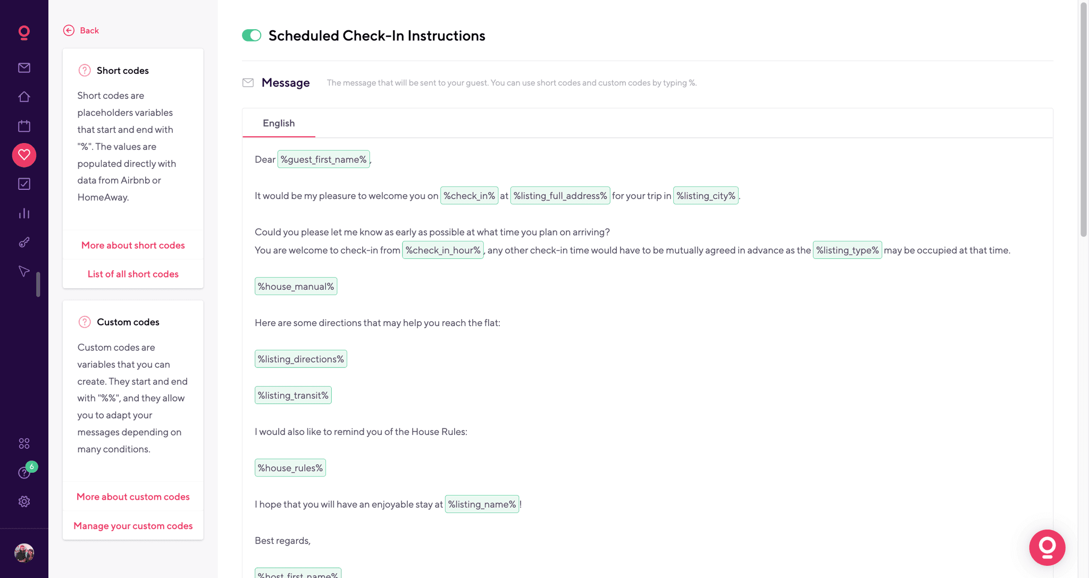
Task: Click More about custom codes
Action: (132, 497)
